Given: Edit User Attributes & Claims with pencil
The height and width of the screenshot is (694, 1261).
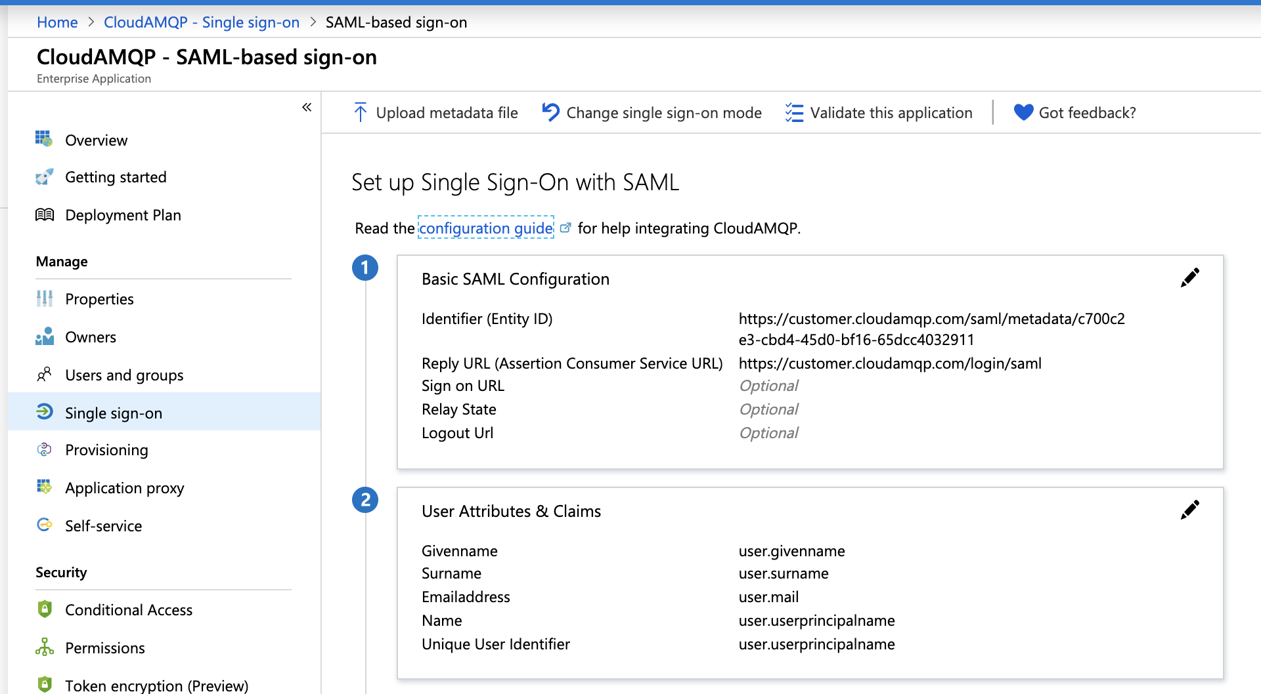Looking at the screenshot, I should tap(1189, 510).
